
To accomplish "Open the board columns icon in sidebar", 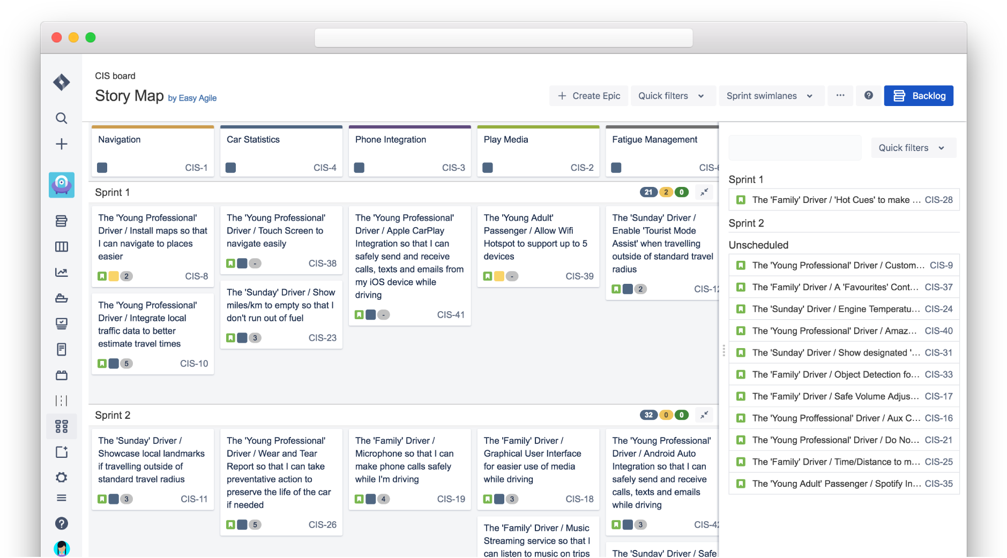I will pyautogui.click(x=62, y=246).
